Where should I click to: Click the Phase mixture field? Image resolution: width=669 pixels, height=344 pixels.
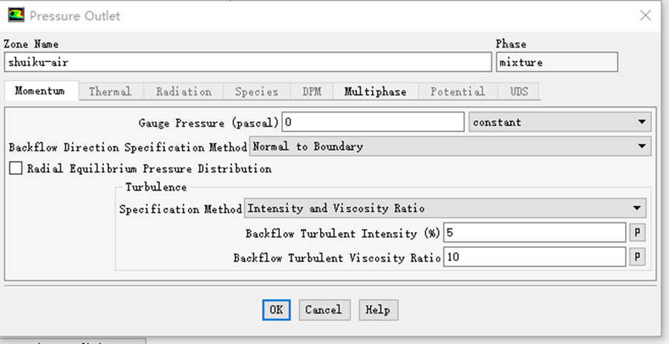pyautogui.click(x=556, y=62)
